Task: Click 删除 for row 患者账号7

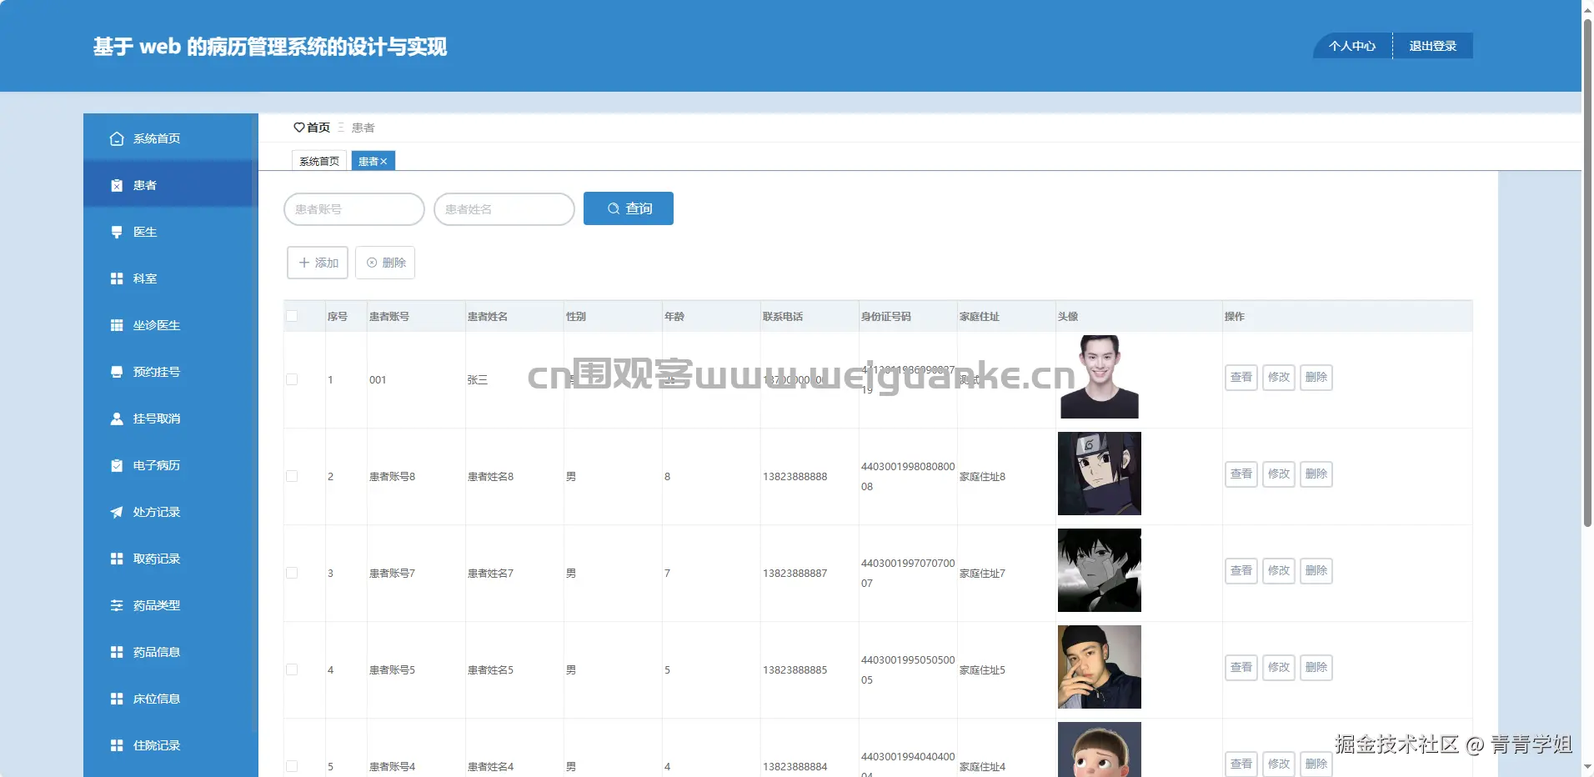Action: pyautogui.click(x=1316, y=571)
